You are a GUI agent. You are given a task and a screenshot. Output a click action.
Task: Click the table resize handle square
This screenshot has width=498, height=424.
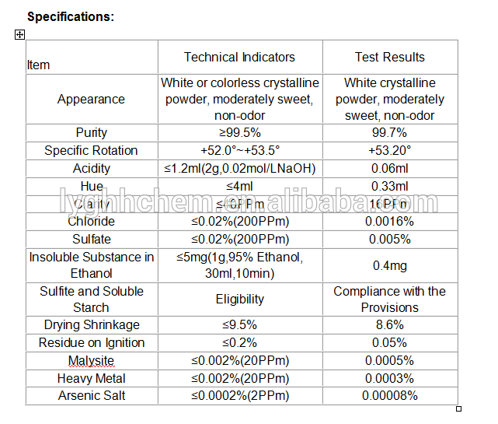tap(458, 408)
